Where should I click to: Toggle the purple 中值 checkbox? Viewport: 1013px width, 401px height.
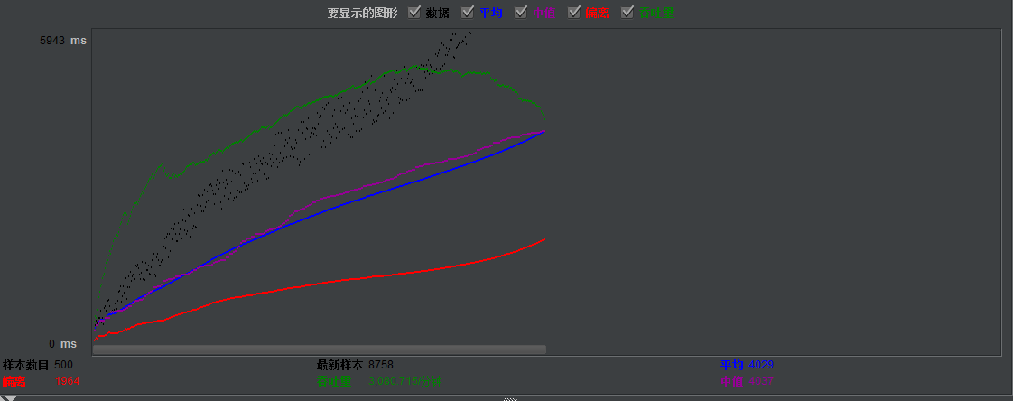pos(521,13)
